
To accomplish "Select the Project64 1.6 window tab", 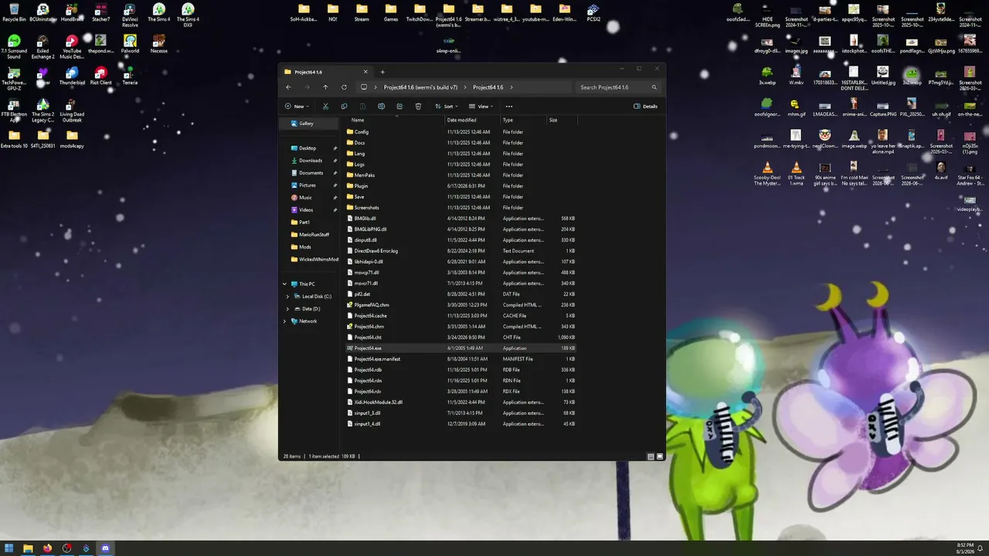I will click(325, 72).
